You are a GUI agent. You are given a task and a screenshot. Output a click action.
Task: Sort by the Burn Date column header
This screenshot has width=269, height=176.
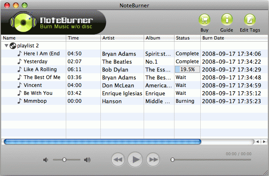point(234,38)
